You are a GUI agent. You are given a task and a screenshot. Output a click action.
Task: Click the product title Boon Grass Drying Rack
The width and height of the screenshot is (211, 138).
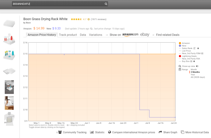[x=45, y=19]
